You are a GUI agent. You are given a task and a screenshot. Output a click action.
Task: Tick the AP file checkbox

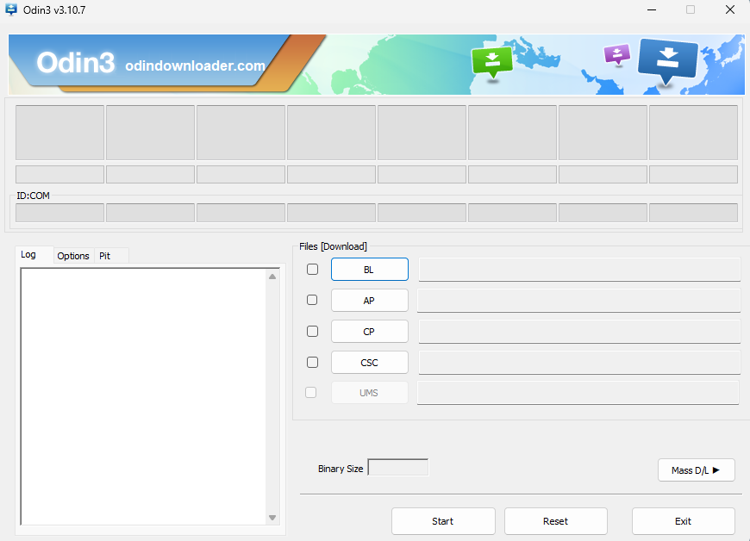[x=312, y=300]
